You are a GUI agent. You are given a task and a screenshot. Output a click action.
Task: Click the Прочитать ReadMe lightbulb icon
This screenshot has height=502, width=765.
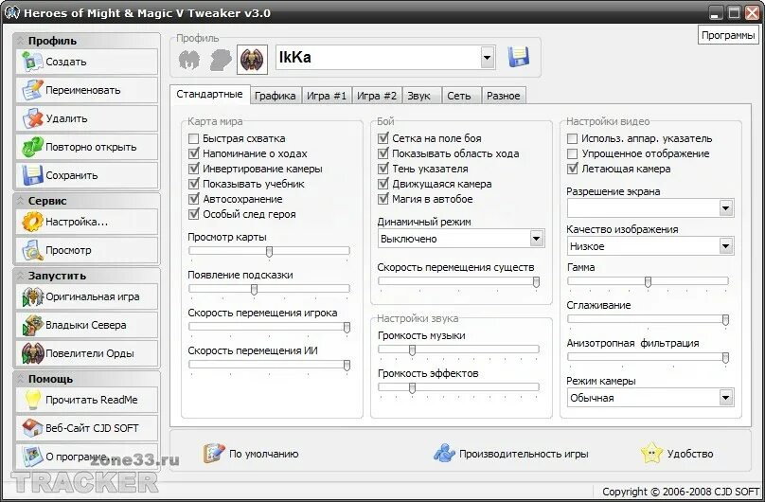pos(32,400)
